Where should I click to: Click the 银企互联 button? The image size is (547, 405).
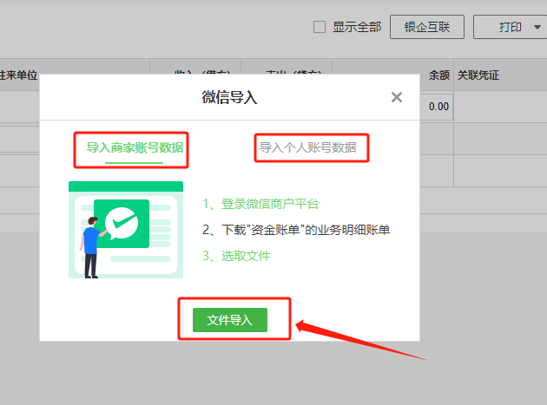[427, 27]
